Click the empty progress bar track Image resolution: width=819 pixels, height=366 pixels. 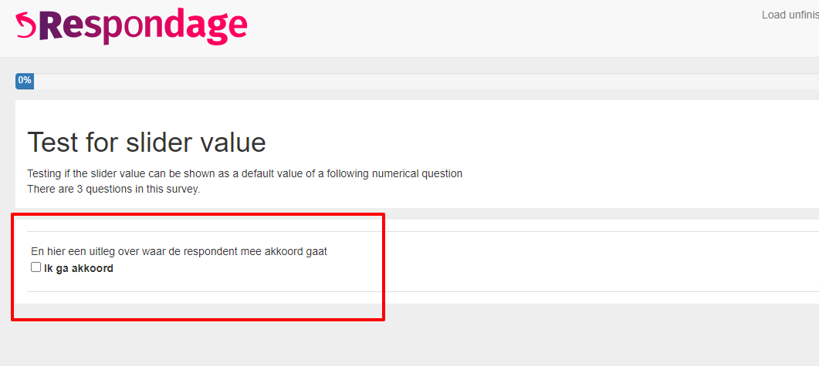pyautogui.click(x=386, y=81)
